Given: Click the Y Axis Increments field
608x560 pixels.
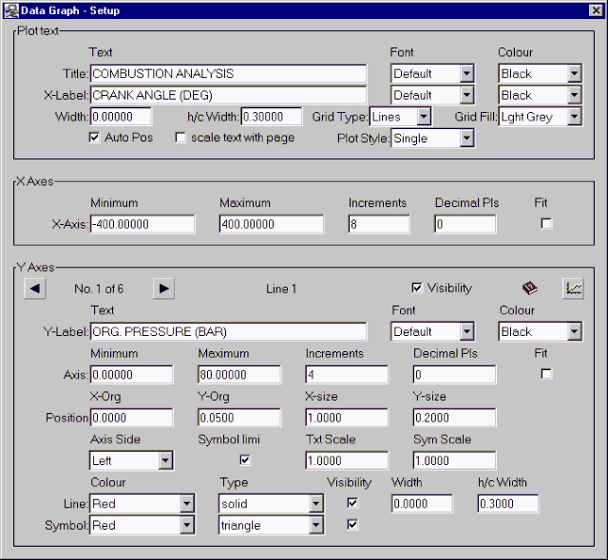Looking at the screenshot, I should [347, 374].
